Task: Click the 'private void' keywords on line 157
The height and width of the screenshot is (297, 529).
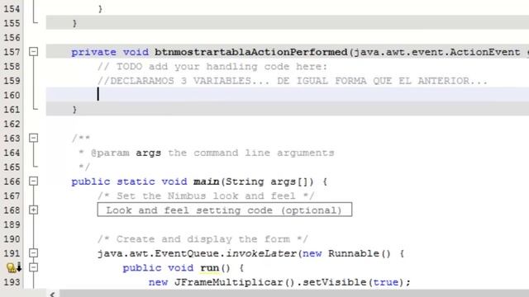Action: point(110,52)
